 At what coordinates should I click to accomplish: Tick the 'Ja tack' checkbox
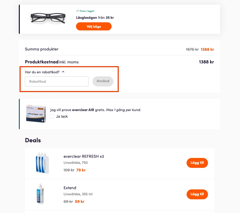click(x=52, y=116)
